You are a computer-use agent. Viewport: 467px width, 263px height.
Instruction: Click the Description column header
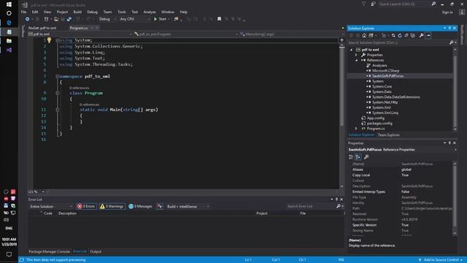[x=67, y=213]
